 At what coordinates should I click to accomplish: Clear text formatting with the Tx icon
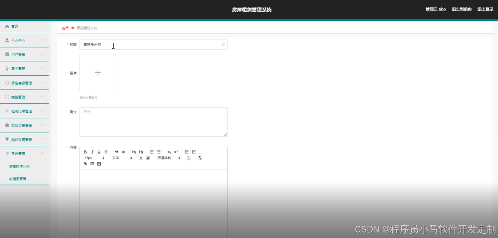(x=200, y=158)
